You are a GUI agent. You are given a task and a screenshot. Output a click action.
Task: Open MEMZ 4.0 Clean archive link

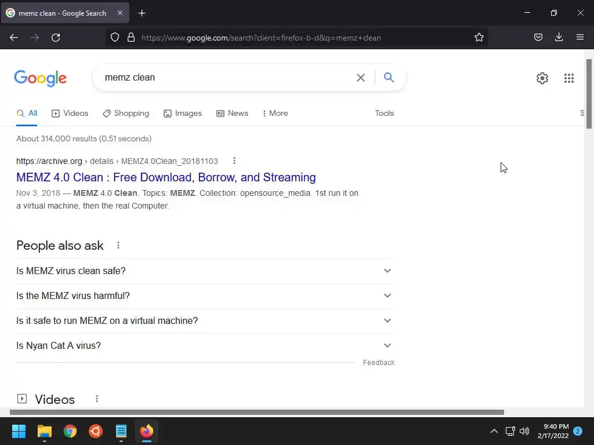coord(166,177)
